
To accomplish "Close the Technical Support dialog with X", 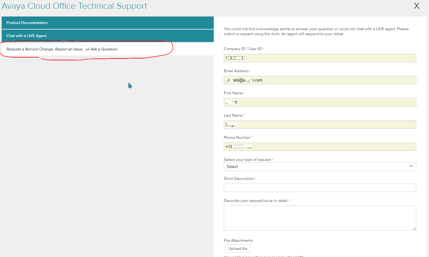I will pos(417,6).
